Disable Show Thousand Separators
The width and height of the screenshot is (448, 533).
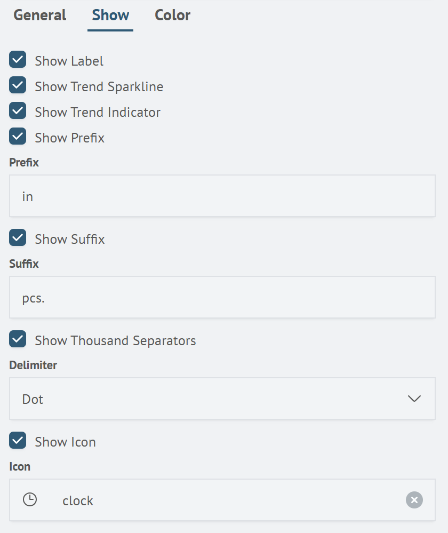click(x=18, y=339)
